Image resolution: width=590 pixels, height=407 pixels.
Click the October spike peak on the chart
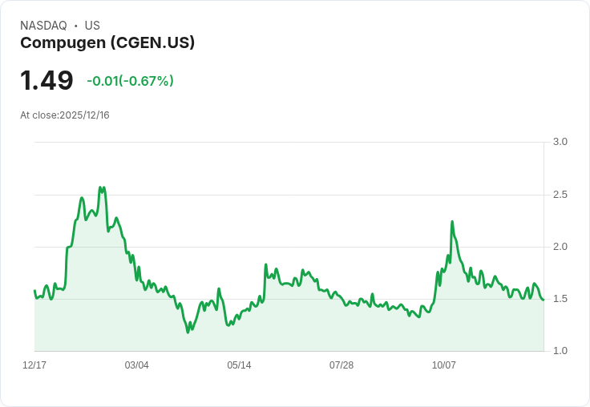point(452,222)
